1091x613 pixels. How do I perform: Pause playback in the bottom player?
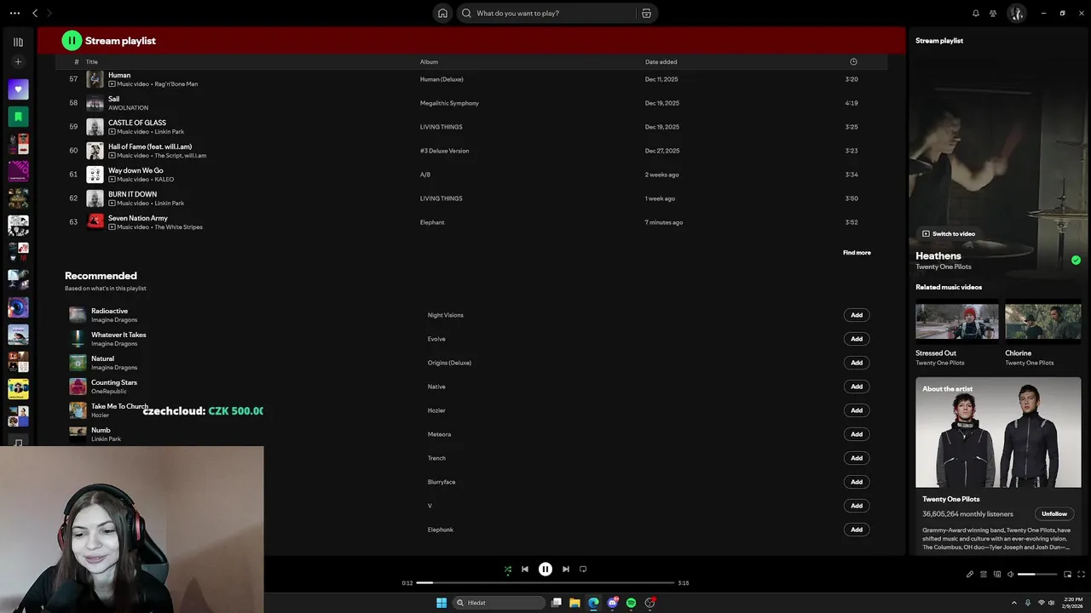pos(545,569)
